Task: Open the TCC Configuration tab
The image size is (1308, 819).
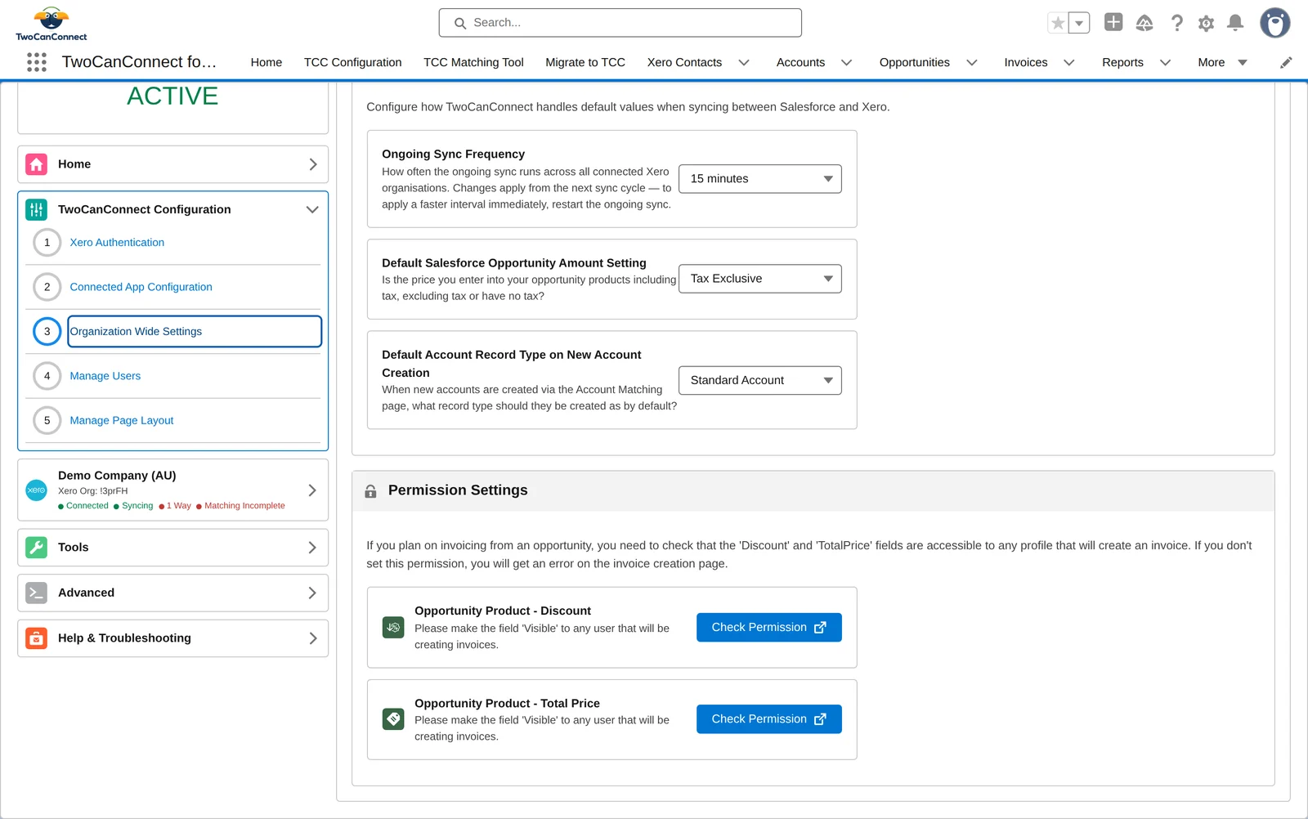Action: 353,63
